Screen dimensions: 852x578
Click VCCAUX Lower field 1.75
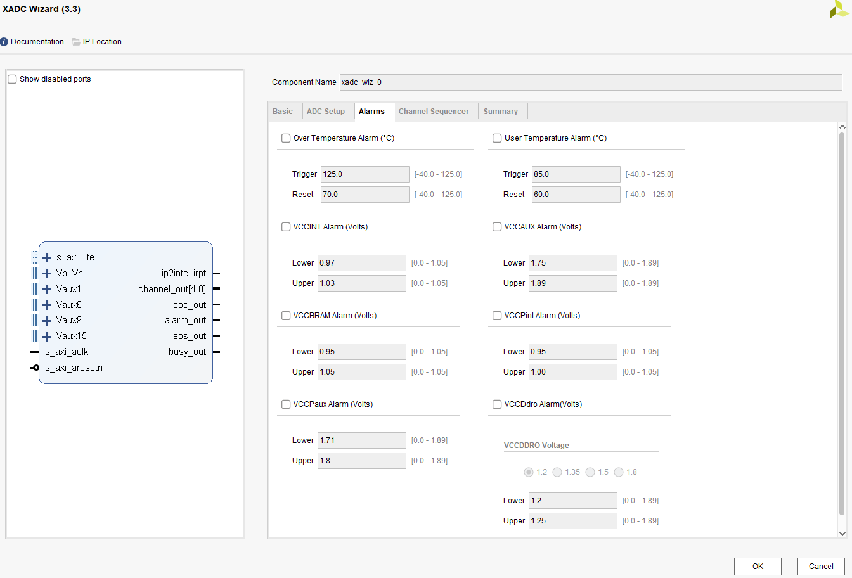[x=573, y=263]
